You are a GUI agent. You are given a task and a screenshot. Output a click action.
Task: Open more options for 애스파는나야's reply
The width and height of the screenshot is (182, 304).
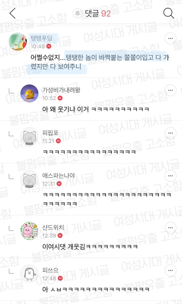[x=170, y=176]
